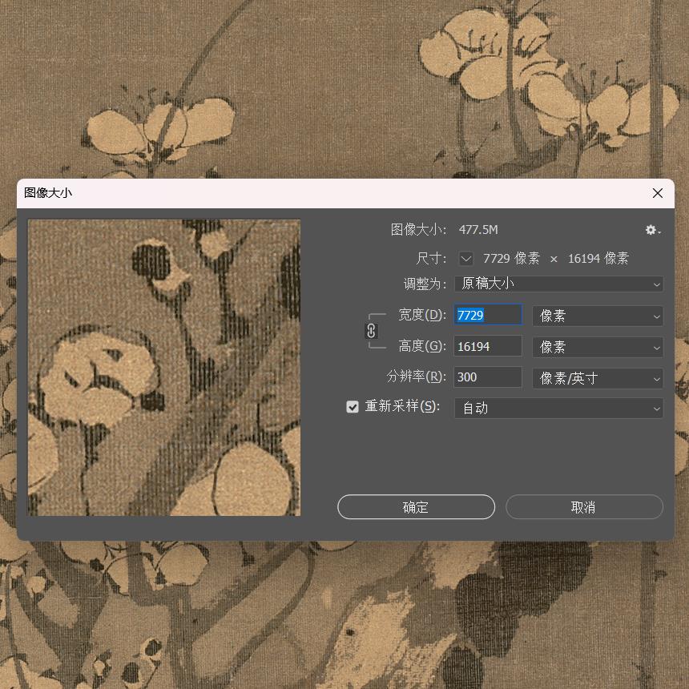
Task: Click the 分辨率(R): label
Action: [416, 377]
